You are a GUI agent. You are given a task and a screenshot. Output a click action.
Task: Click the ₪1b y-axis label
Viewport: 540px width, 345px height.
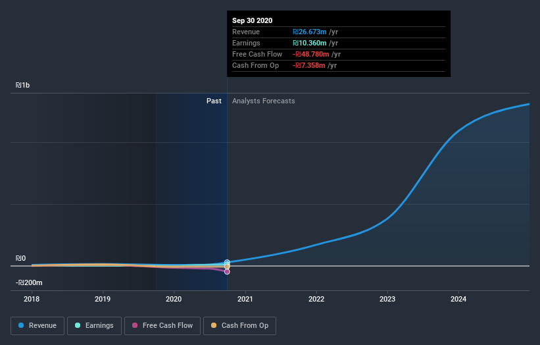coord(23,85)
